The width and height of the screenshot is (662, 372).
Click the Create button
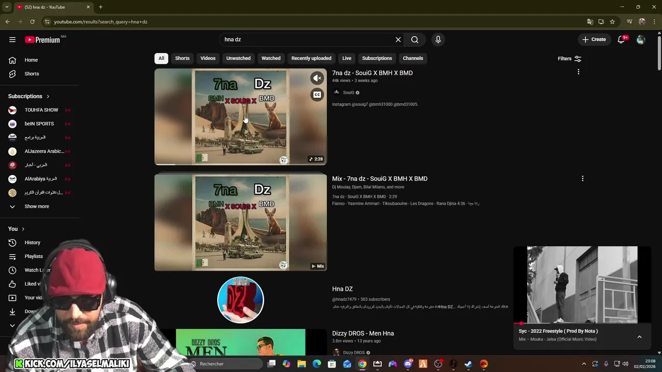594,39
